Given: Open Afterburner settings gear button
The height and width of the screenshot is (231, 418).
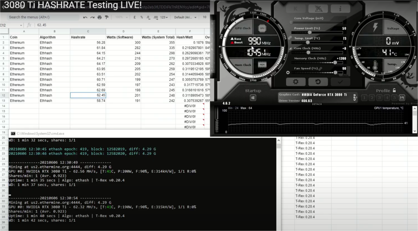Looking at the screenshot, I should pyautogui.click(x=296, y=82).
